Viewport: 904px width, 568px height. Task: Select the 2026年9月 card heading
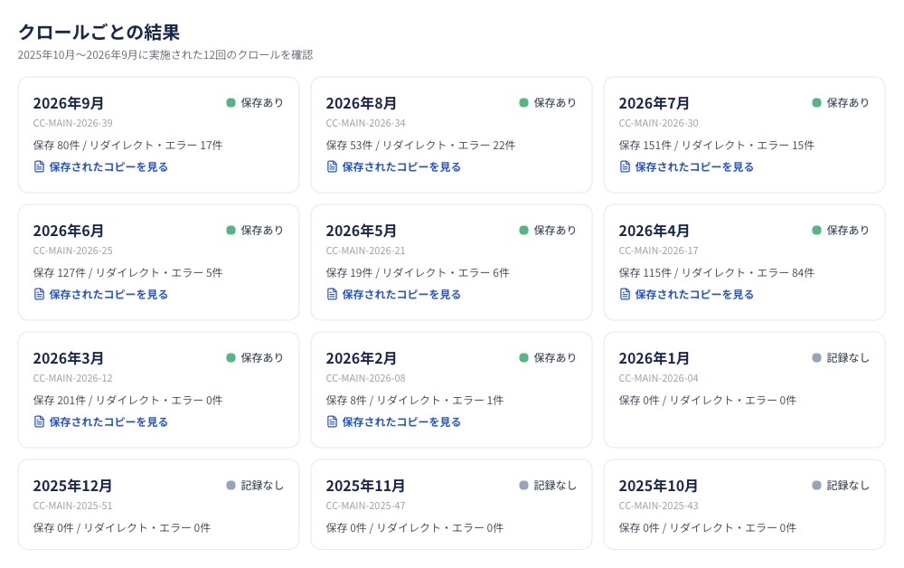click(68, 103)
